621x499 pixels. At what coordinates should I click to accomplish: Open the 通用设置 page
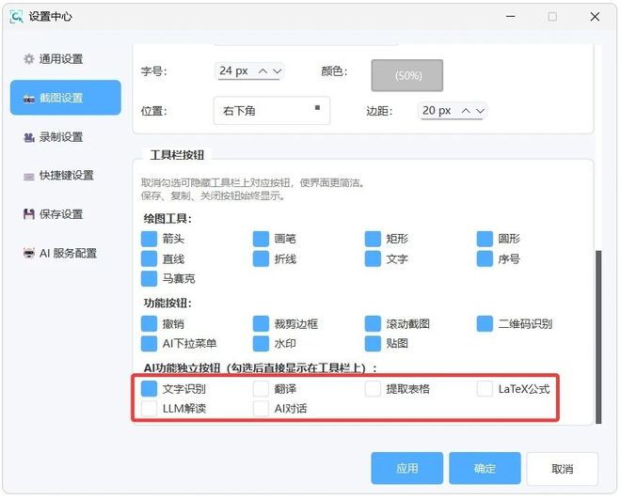point(66,59)
